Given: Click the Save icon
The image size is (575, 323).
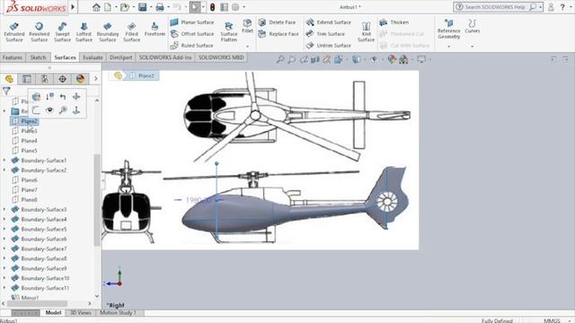Looking at the screenshot, I should click(142, 7).
